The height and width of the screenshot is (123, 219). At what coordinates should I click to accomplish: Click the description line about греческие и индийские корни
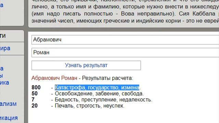pos(125,21)
